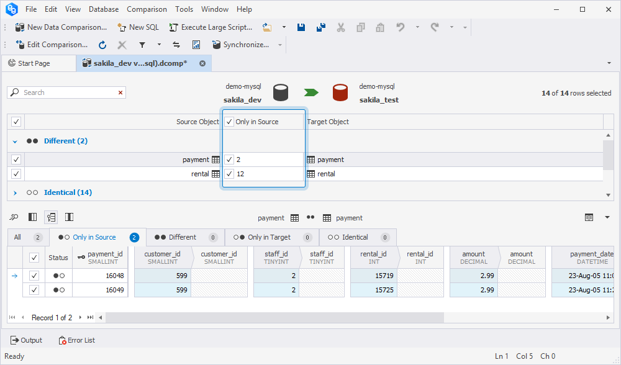
Task: Click the Save All icon
Action: pyautogui.click(x=320, y=27)
